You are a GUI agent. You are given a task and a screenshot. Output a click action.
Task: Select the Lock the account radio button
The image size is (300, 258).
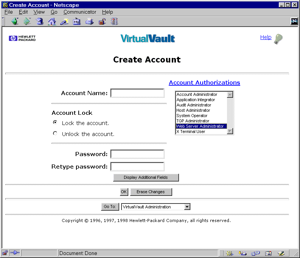pyautogui.click(x=55, y=122)
